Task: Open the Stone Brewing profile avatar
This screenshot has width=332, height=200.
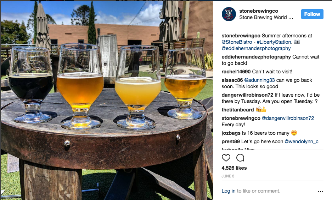Action: click(229, 14)
